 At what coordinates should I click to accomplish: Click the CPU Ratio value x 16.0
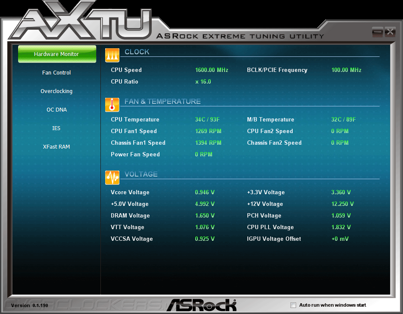(203, 82)
